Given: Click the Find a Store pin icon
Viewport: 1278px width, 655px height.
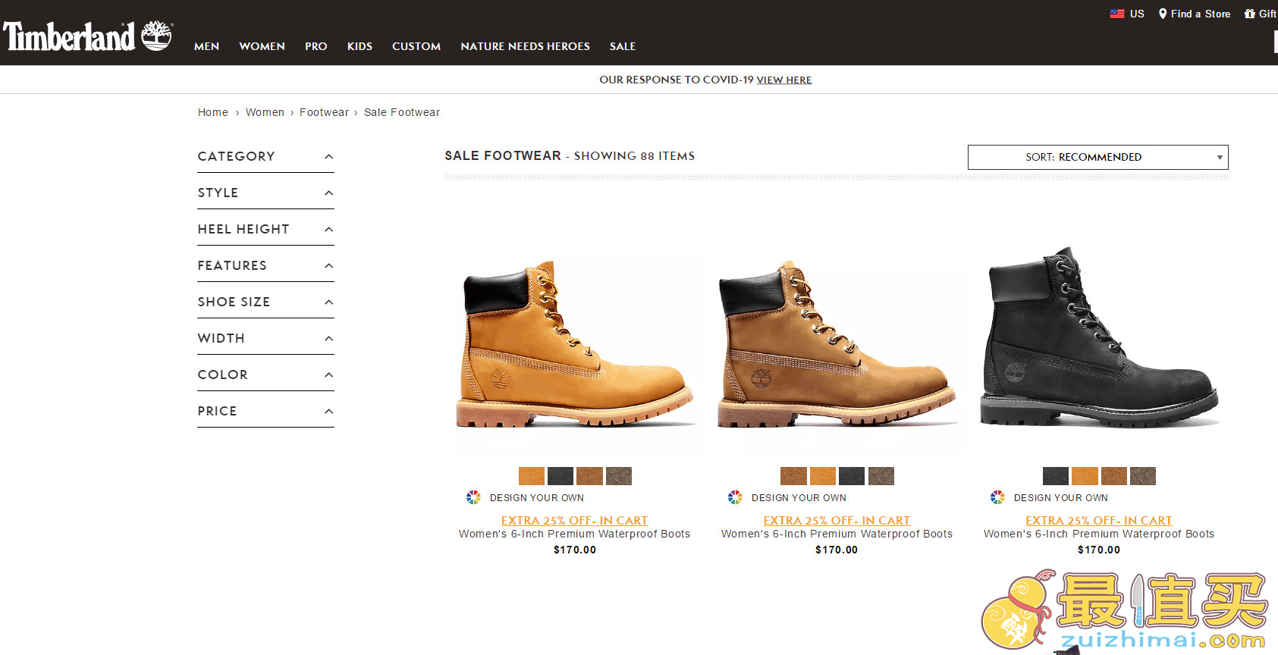Looking at the screenshot, I should tap(1163, 14).
